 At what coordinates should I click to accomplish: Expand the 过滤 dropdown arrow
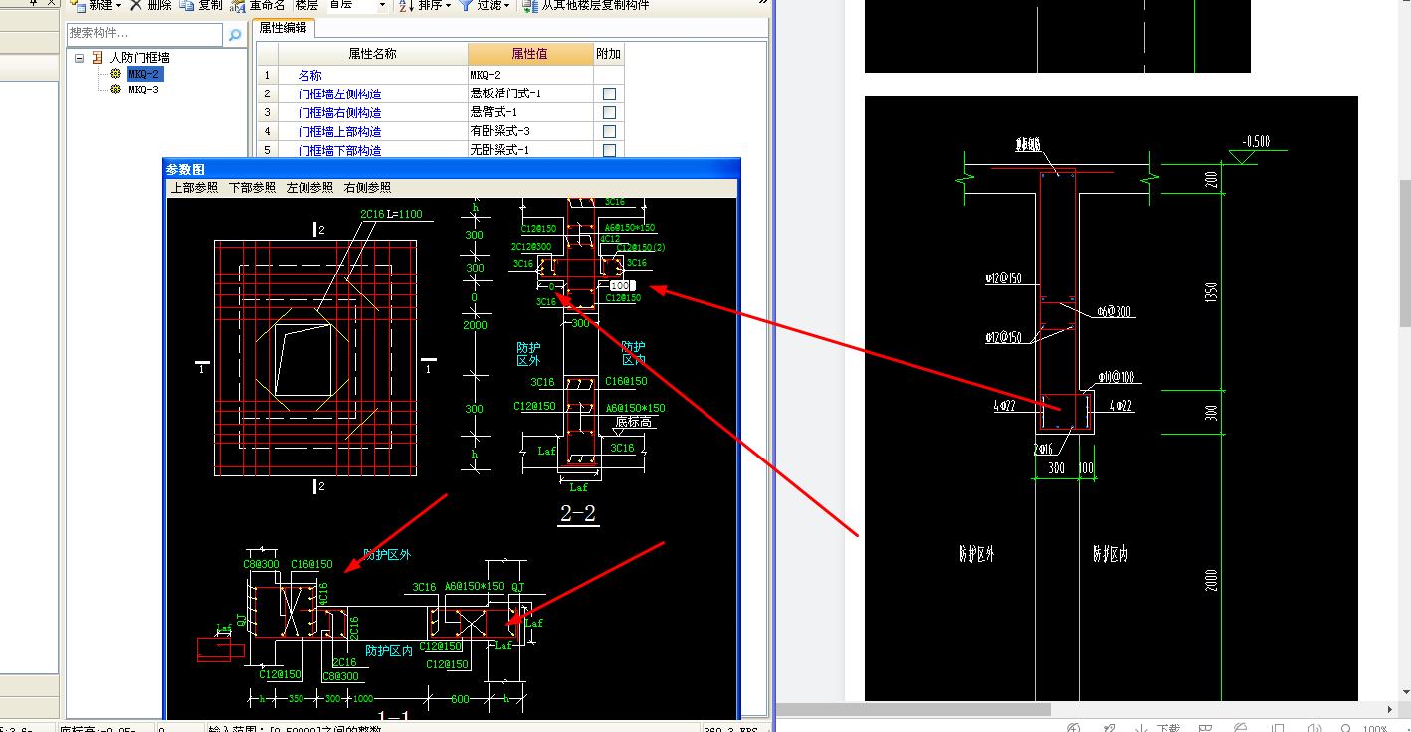pos(506,5)
